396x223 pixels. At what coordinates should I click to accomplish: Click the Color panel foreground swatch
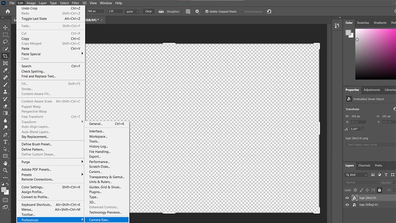(348, 32)
